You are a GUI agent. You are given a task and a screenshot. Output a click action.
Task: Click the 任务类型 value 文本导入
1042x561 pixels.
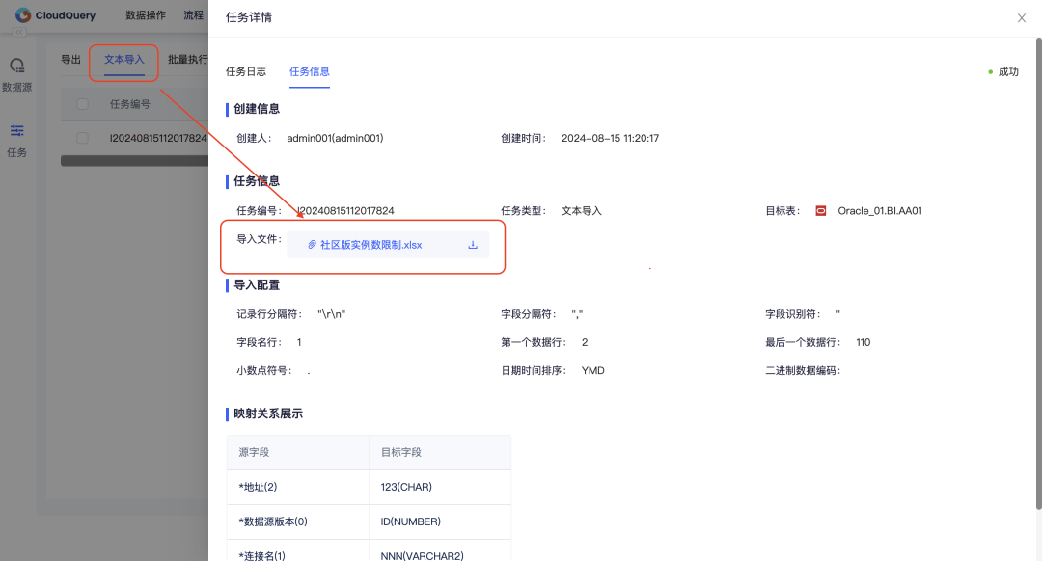tap(582, 210)
